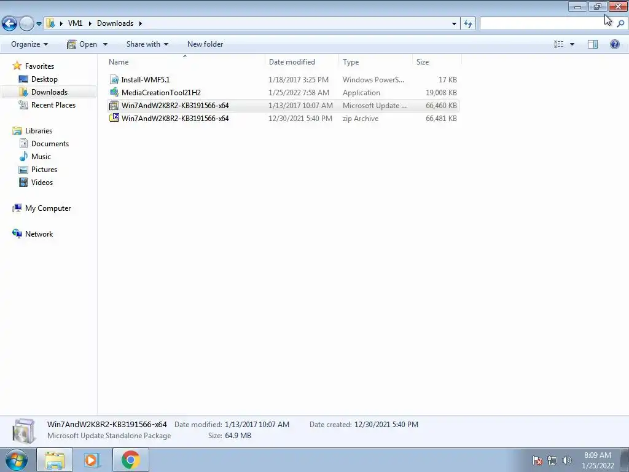The image size is (629, 472).
Task: Open Downloads in Favorites
Action: coord(49,92)
